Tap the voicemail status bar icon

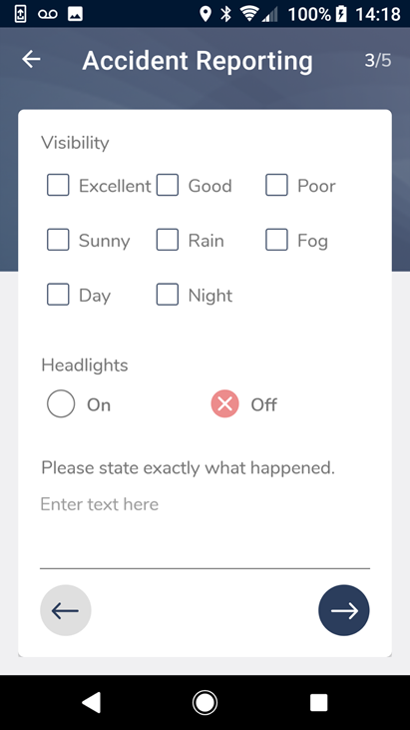coord(48,14)
